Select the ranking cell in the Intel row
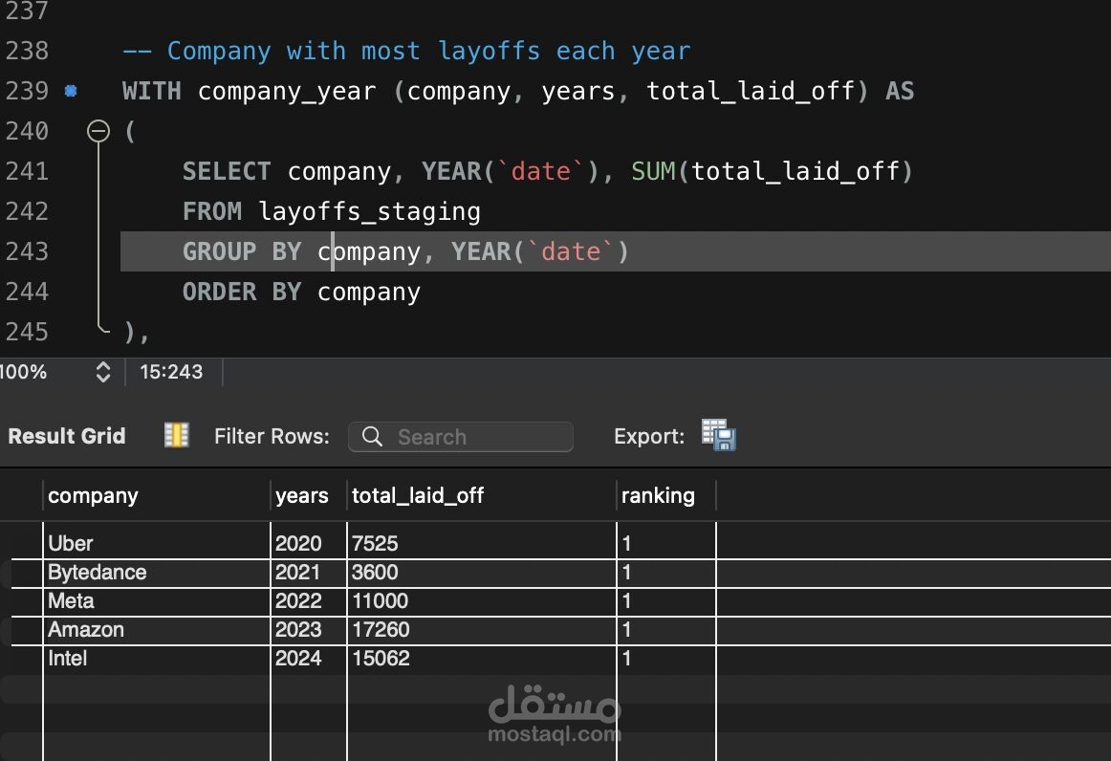This screenshot has width=1111, height=761. click(666, 659)
